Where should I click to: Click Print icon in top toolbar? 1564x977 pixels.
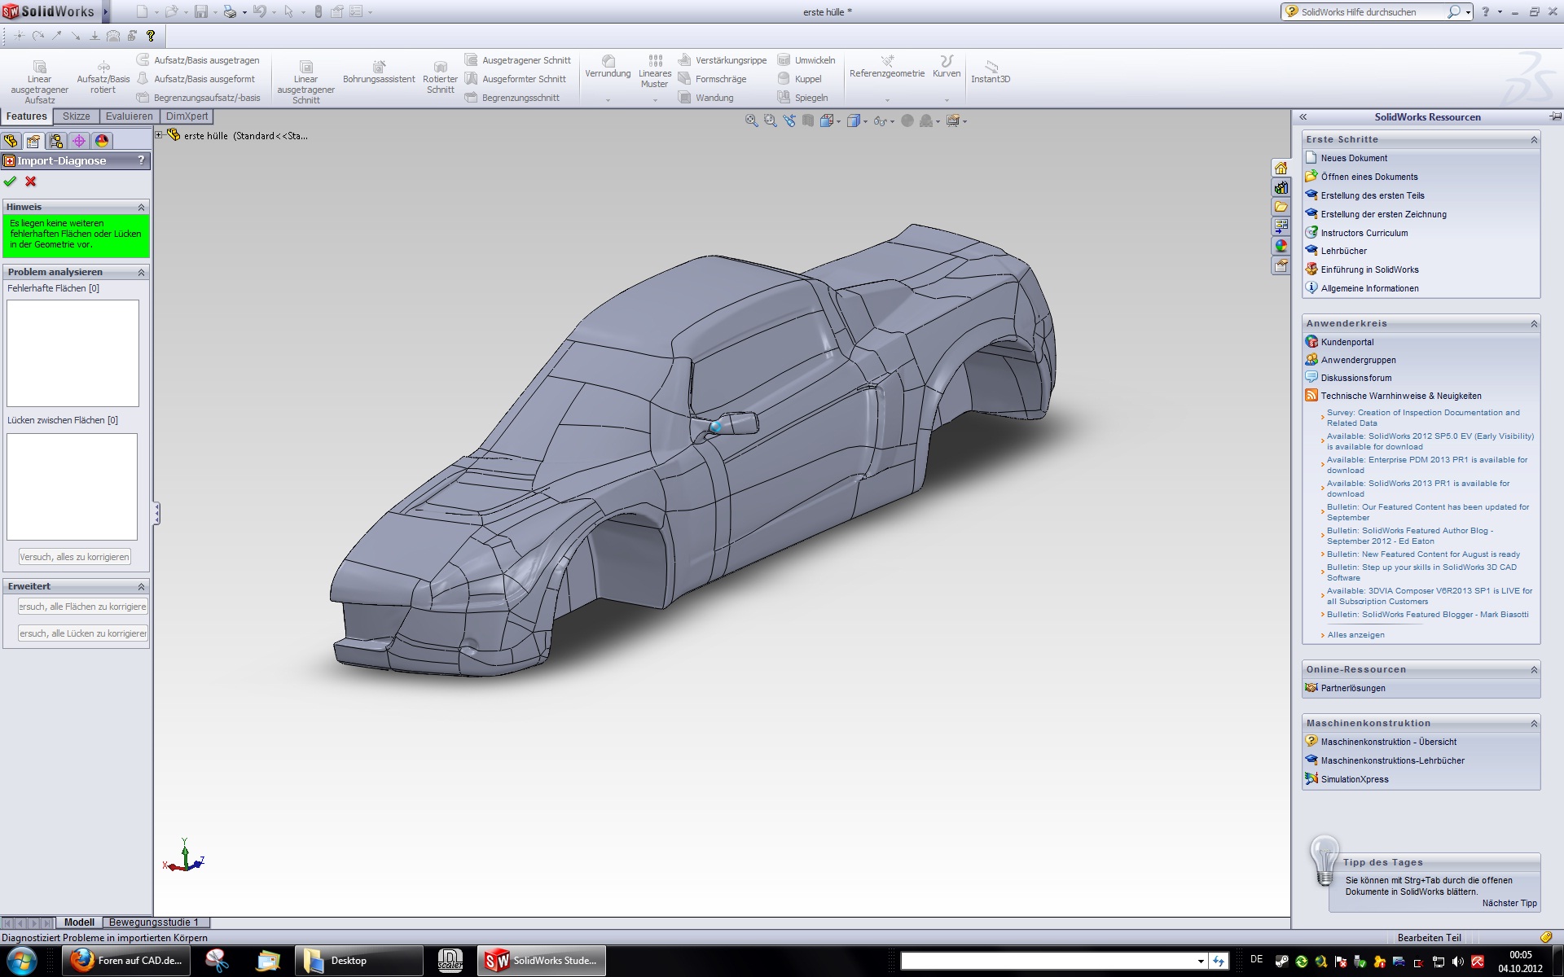pos(230,11)
